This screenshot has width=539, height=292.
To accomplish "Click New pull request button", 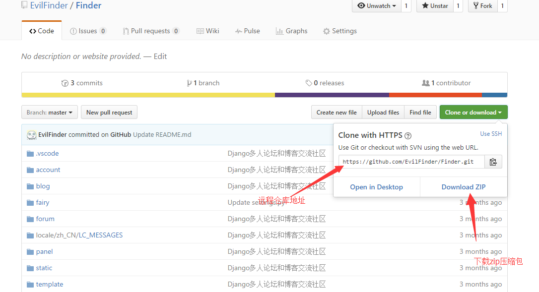I will click(x=109, y=113).
